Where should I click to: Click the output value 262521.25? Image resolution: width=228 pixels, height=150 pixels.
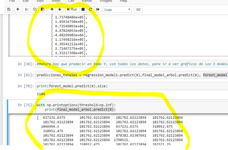[x=161, y=144]
